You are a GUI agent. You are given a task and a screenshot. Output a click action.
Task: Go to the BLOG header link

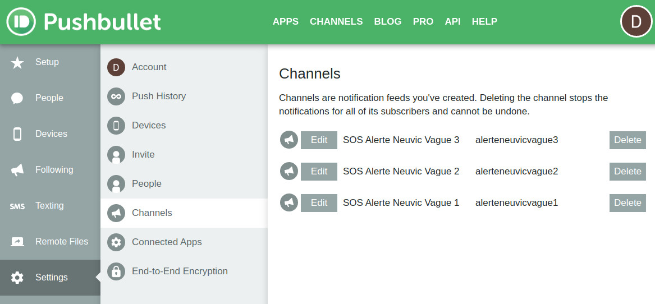(388, 21)
